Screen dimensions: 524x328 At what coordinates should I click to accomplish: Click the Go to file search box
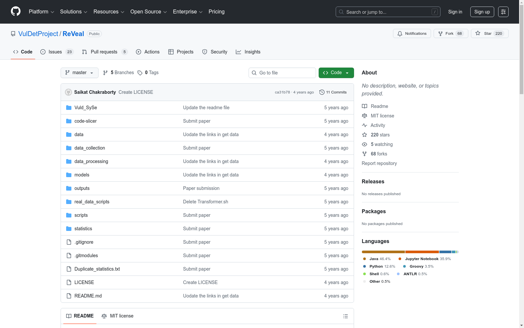(282, 73)
